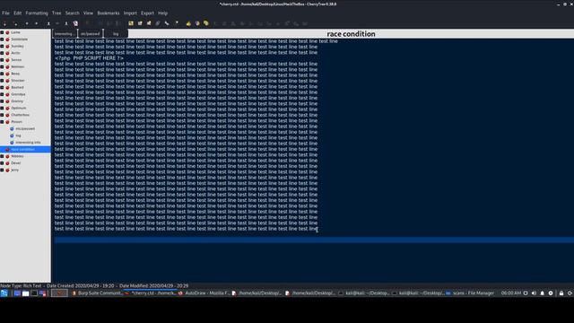Select the Beep node in the tree
This screenshot has height=323, width=574.
point(15,74)
